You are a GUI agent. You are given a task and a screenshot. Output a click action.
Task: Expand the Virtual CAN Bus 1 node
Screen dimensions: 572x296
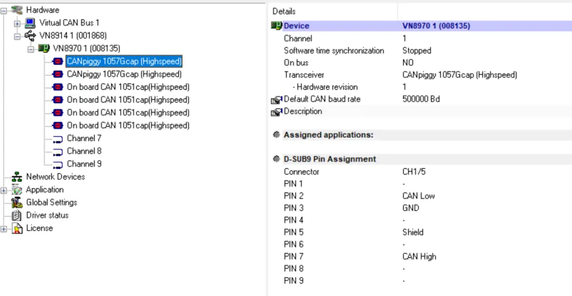tap(17, 24)
